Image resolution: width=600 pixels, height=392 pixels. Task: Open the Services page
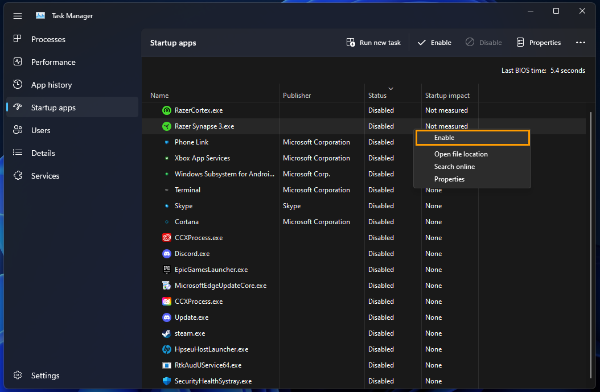tap(72, 176)
